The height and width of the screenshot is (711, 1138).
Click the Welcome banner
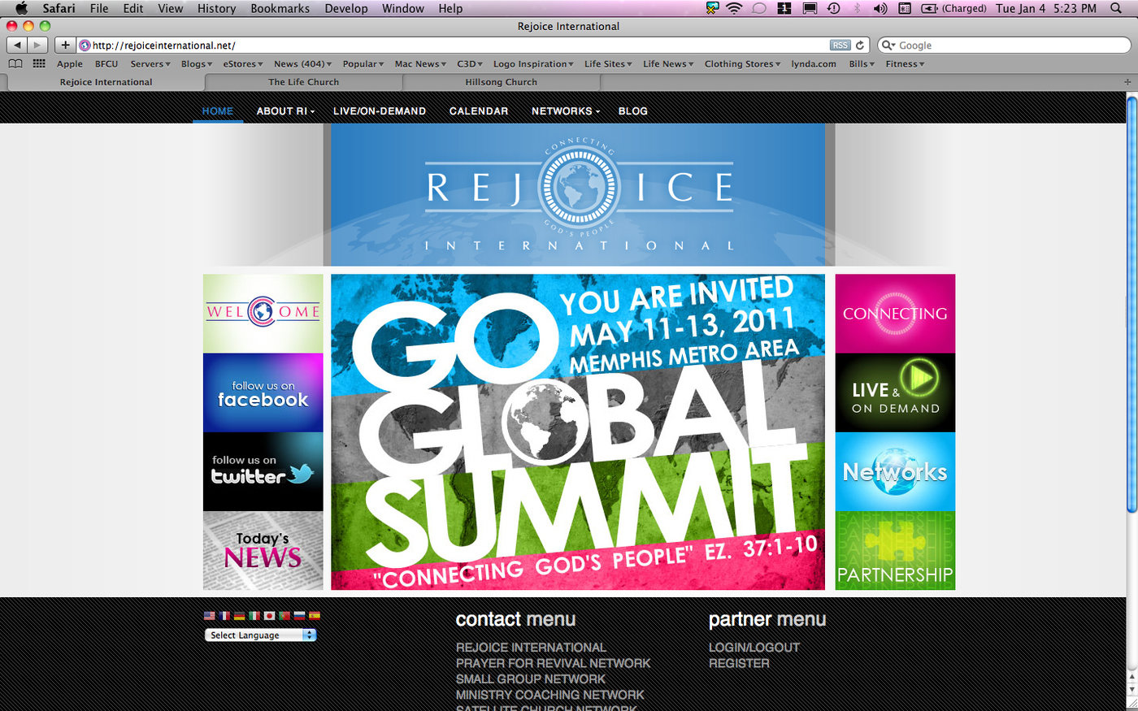coord(262,311)
